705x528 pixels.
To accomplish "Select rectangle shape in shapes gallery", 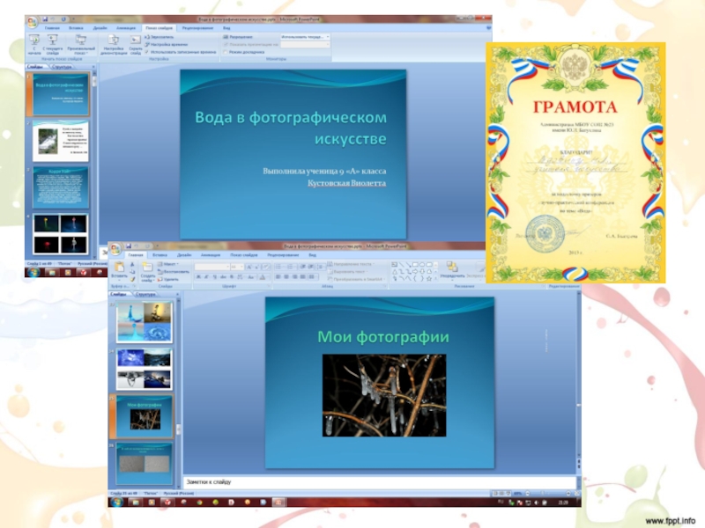I will coord(415,265).
